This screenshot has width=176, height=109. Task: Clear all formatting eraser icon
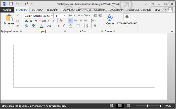coord(61,21)
